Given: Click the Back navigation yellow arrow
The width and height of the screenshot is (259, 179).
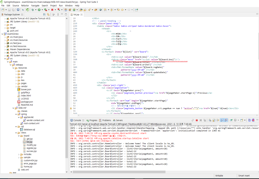Looking at the screenshot, I should point(122,10).
